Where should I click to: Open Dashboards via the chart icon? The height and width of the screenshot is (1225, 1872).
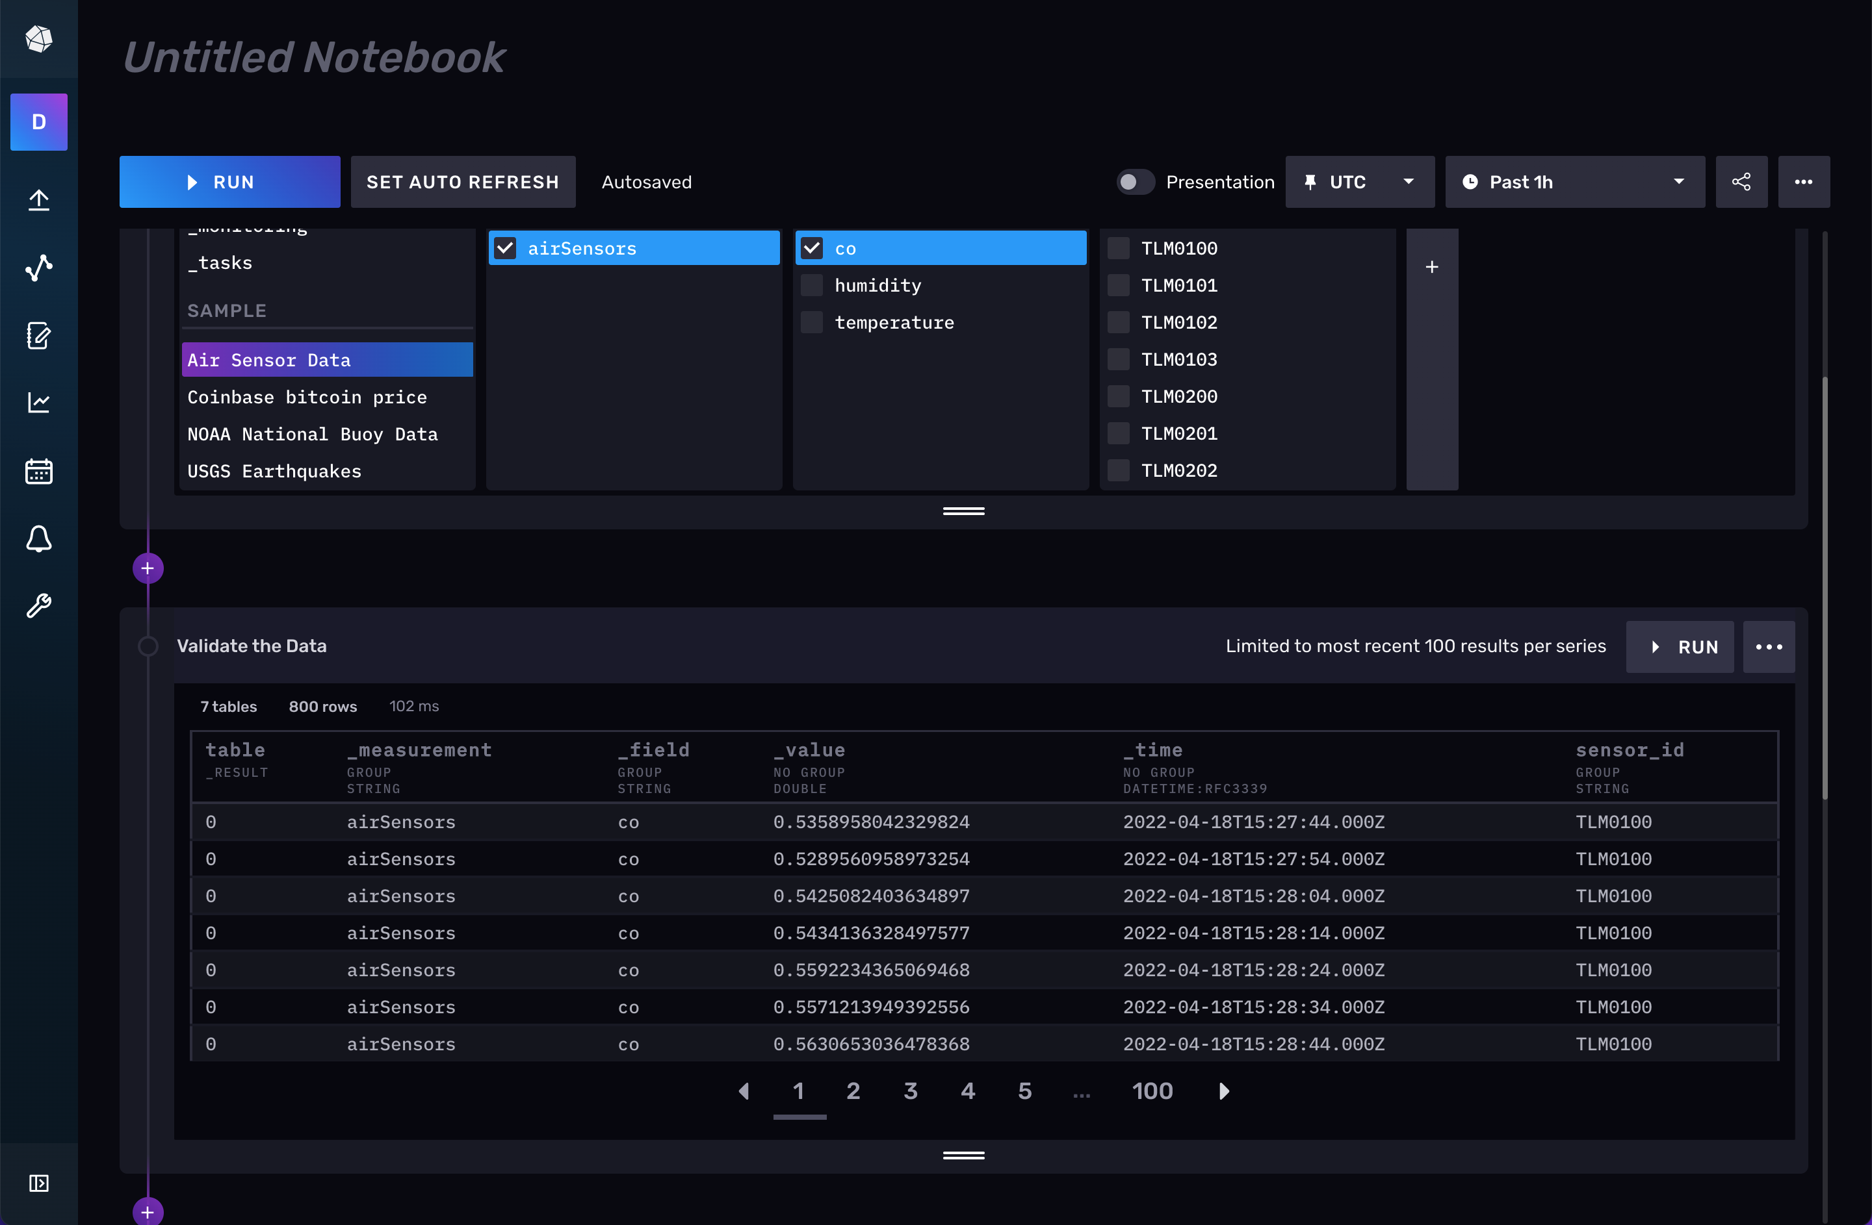[38, 403]
